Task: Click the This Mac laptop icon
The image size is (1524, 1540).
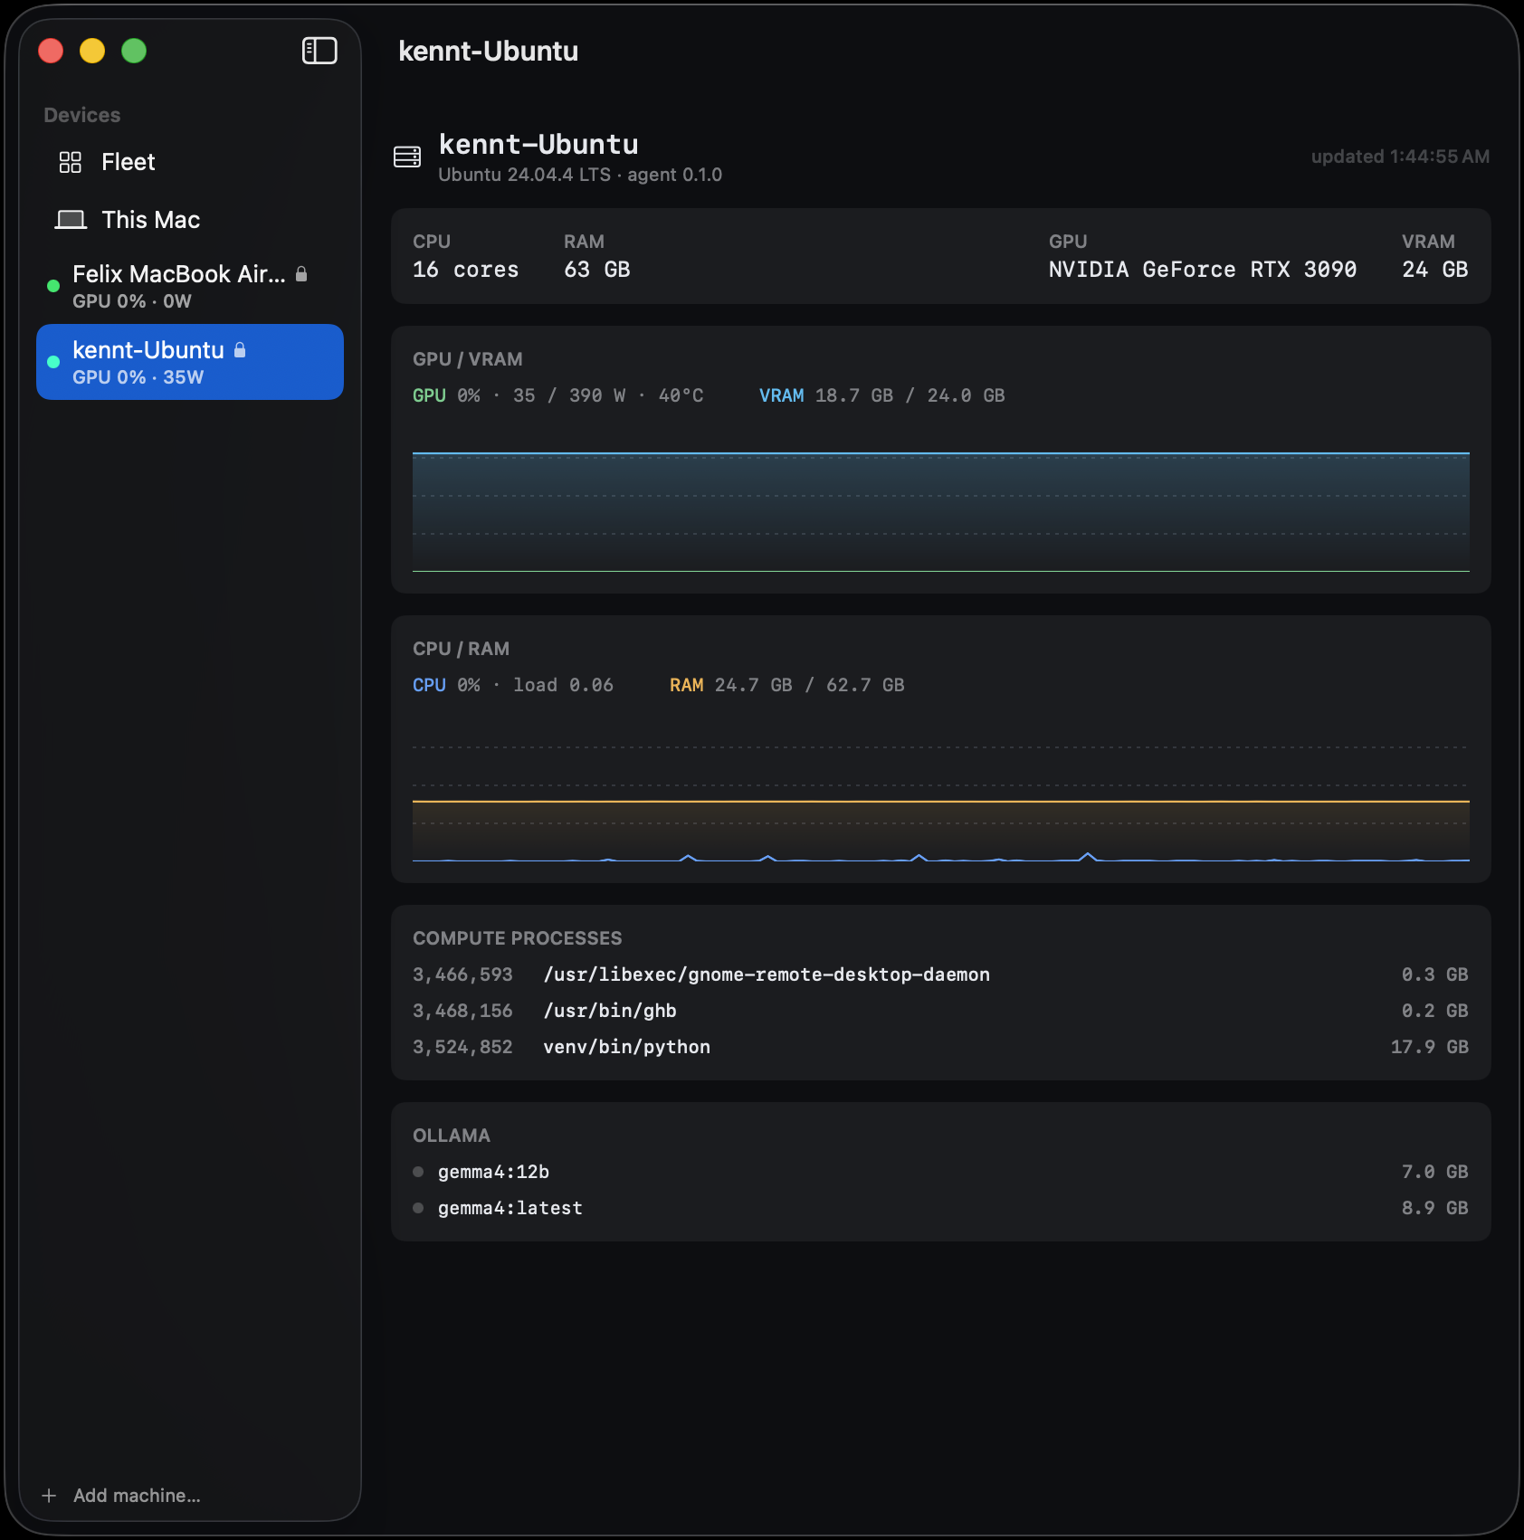Action: (71, 220)
